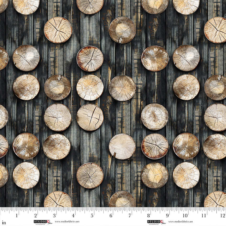Open the right www.studioefabrics.net link
The height and width of the screenshot is (226, 226).
(x=180, y=222)
